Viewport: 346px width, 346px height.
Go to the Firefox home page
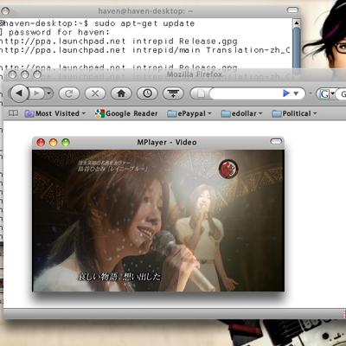[121, 93]
